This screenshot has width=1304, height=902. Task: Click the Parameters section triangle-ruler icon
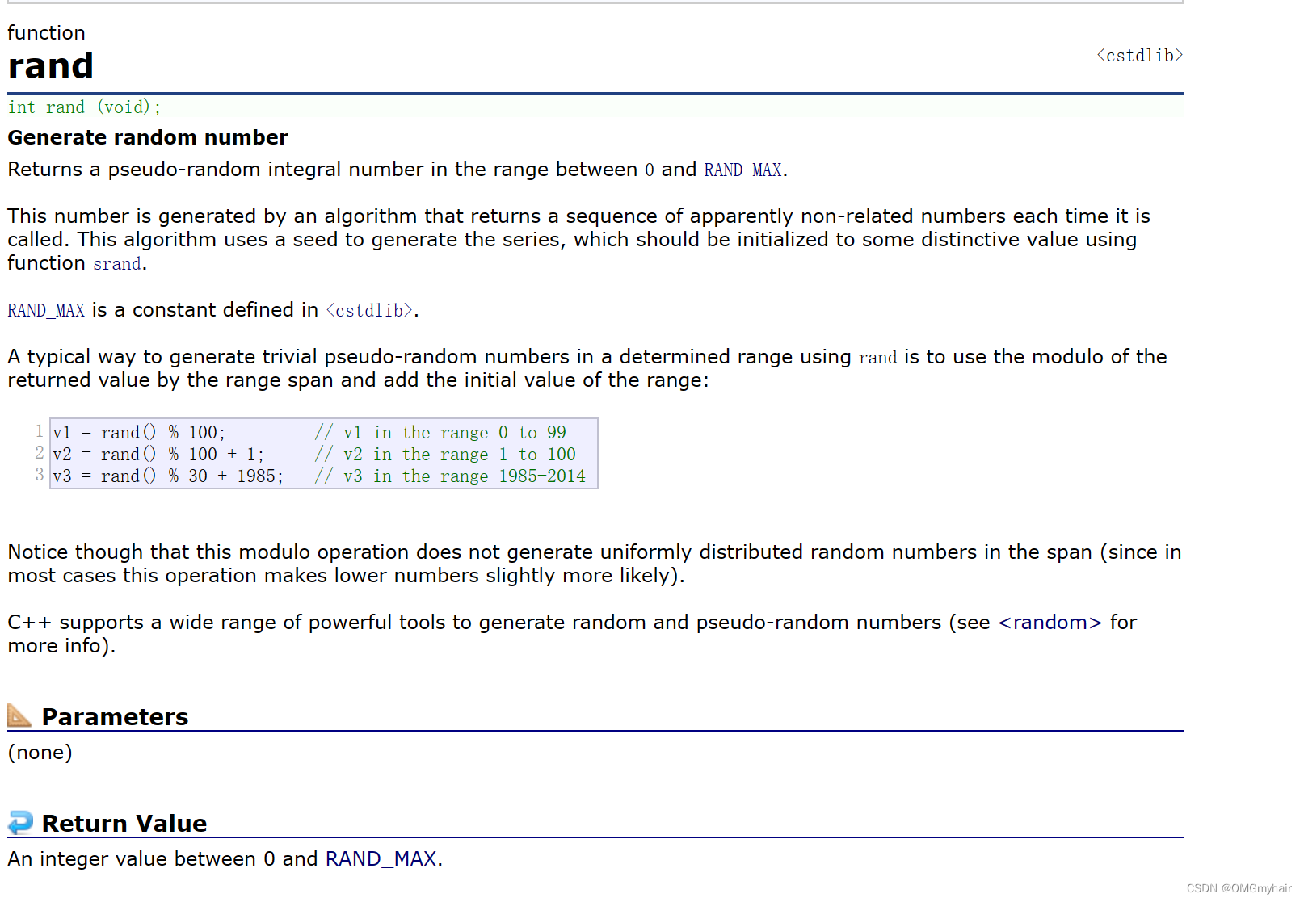tap(19, 715)
